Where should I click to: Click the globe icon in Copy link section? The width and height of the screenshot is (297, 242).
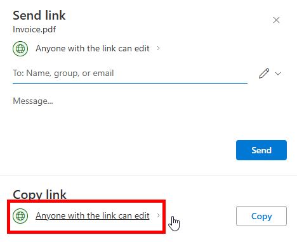(20, 216)
